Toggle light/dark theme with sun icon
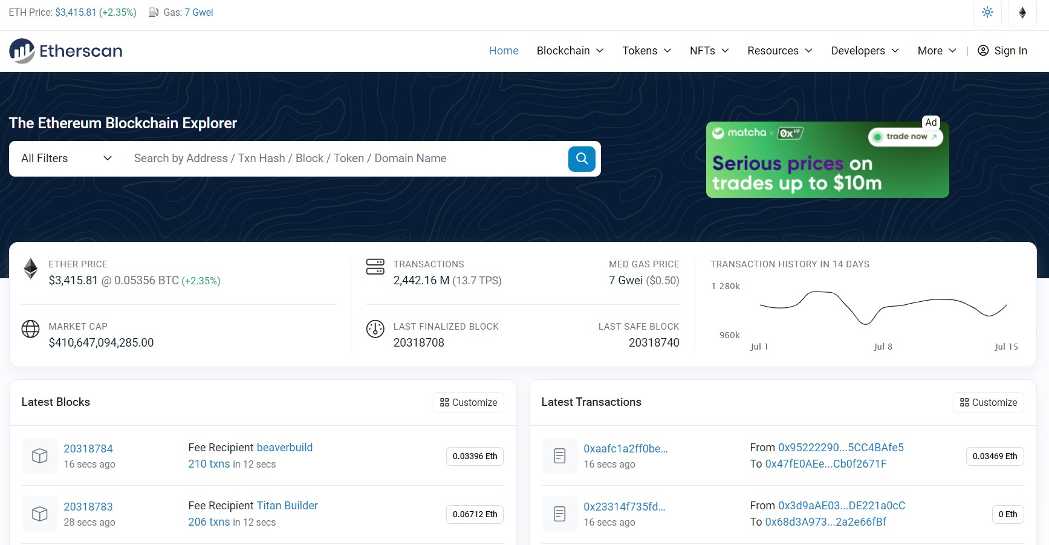 pos(987,12)
